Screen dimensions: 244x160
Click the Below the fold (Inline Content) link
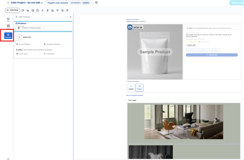[135, 95]
